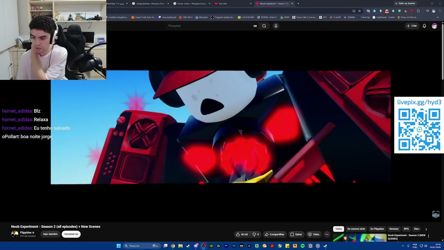Viewport: 444px width, 250px height.
Task: Show hidden system tray icons
Action: click(x=403, y=246)
